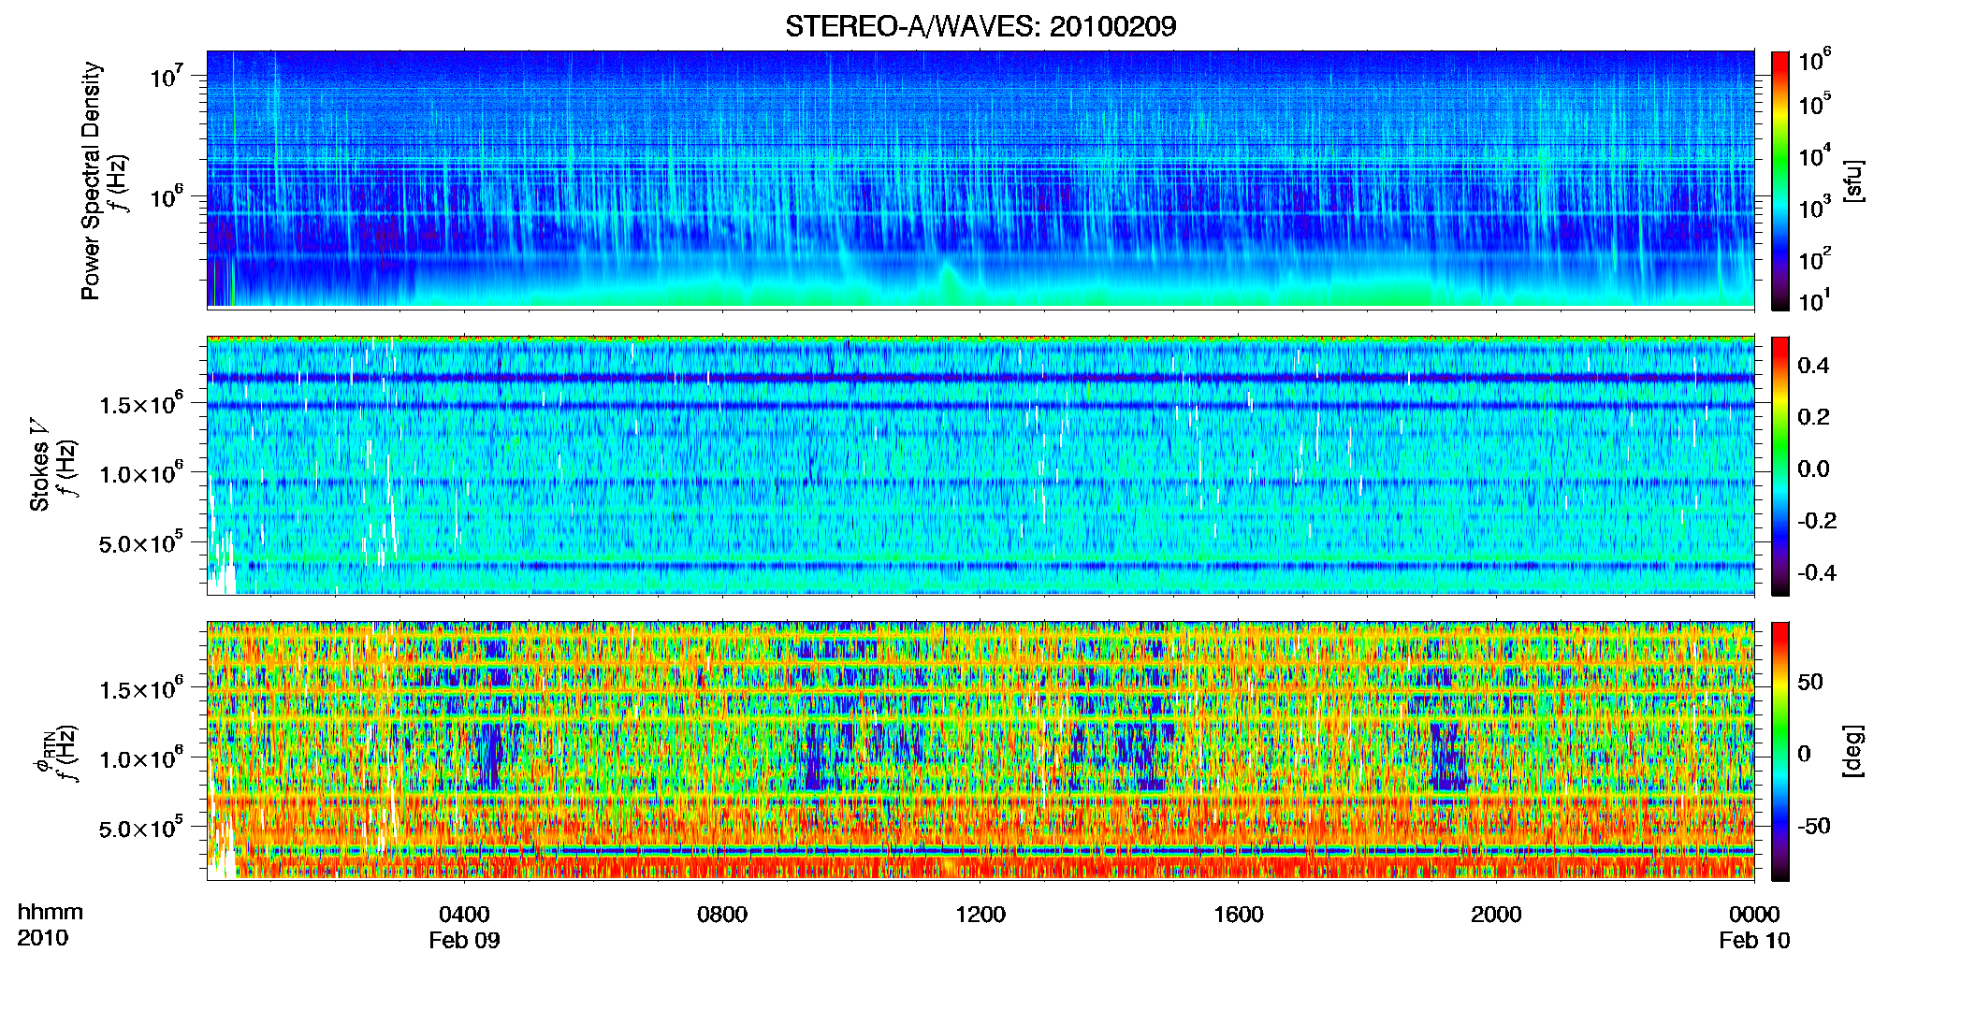Click the [deg] unit label
Viewport: 1961px width, 1010px height.
pyautogui.click(x=1853, y=751)
